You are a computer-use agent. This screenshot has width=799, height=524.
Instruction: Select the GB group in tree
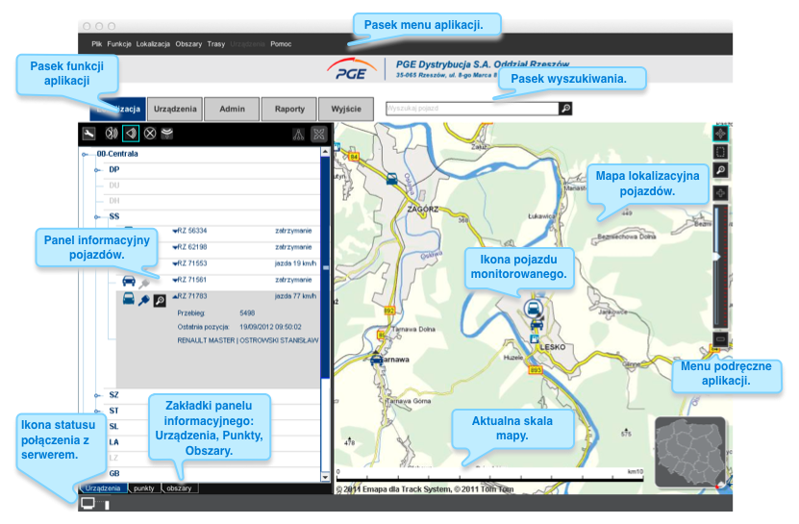114,474
